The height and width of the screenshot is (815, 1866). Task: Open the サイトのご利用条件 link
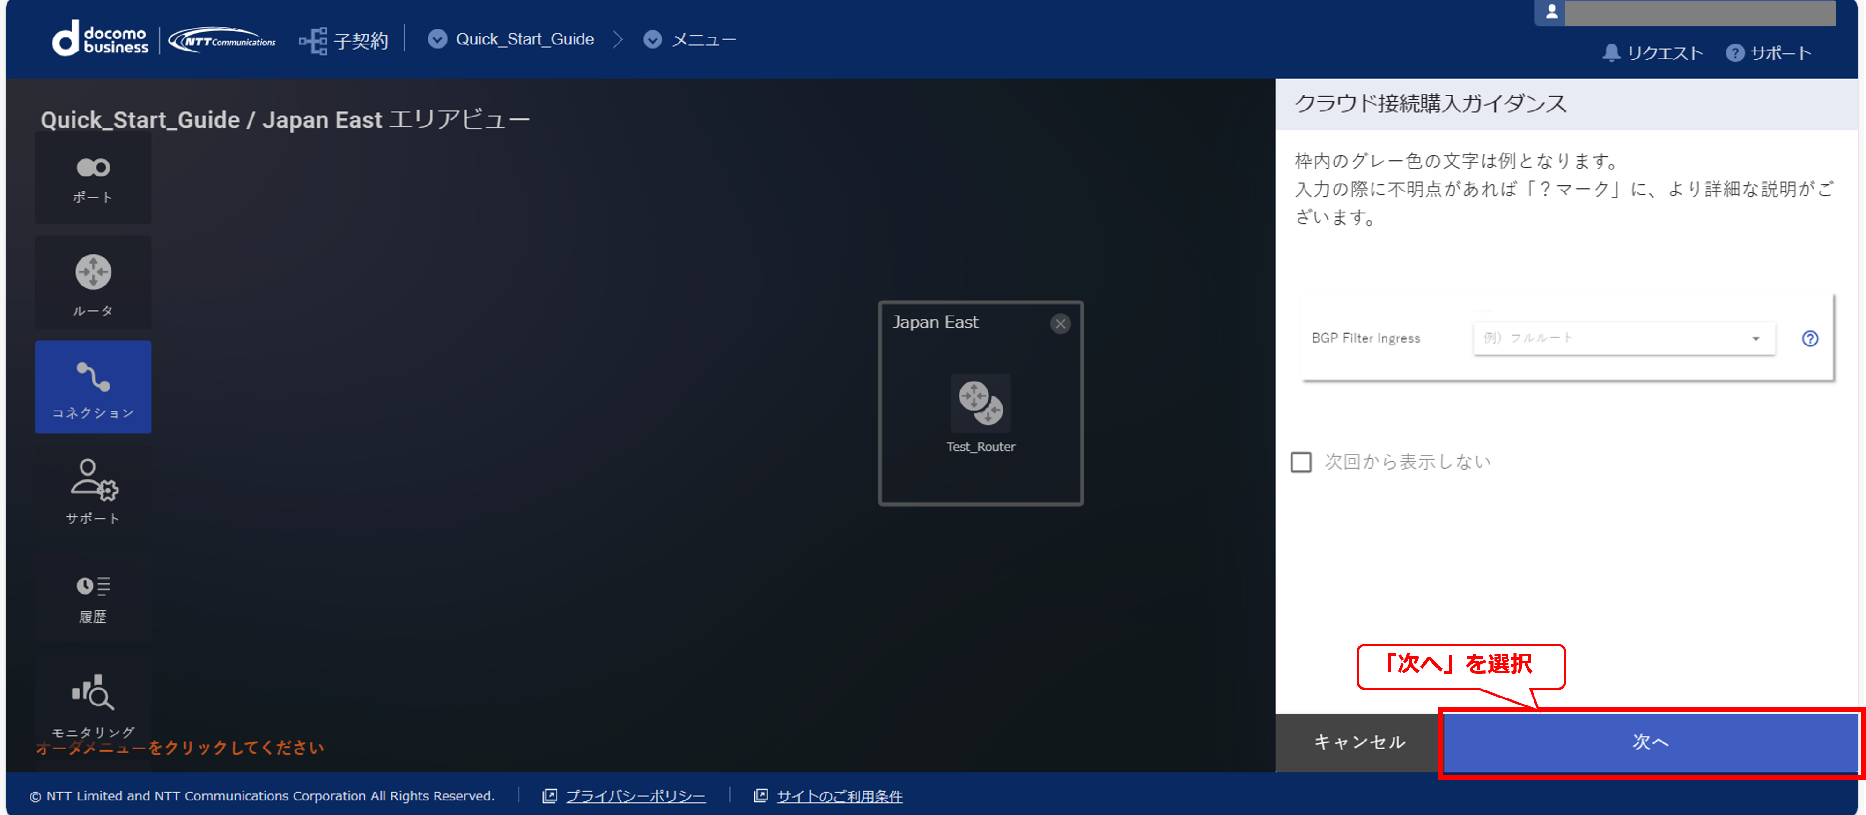click(840, 795)
